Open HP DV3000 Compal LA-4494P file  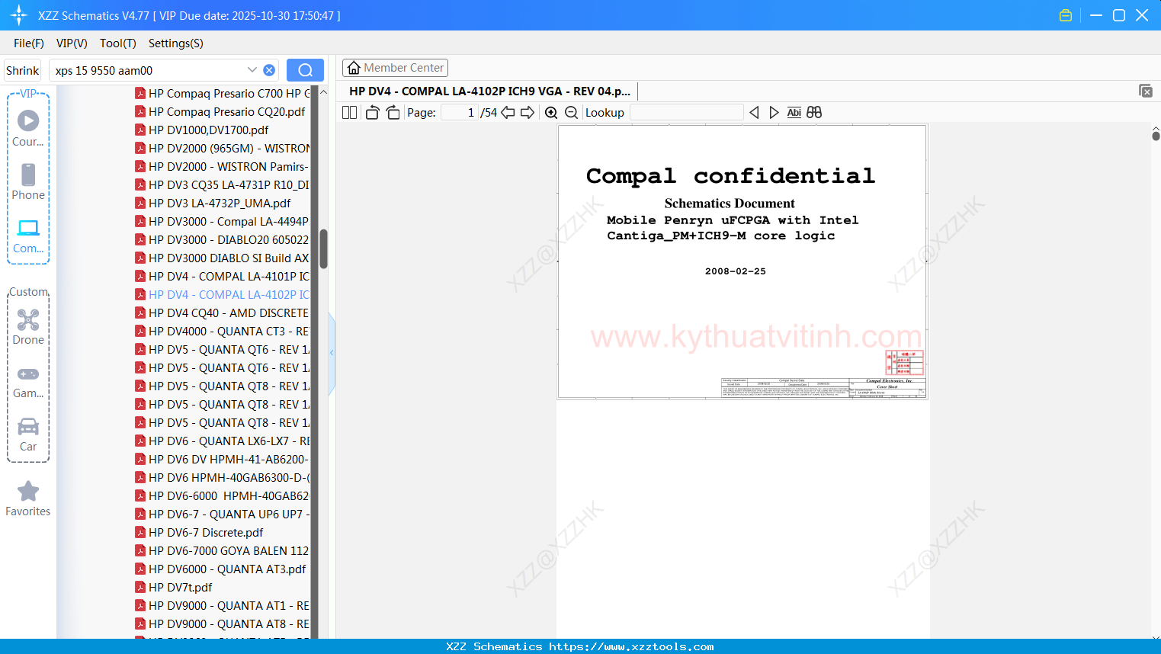click(x=223, y=221)
